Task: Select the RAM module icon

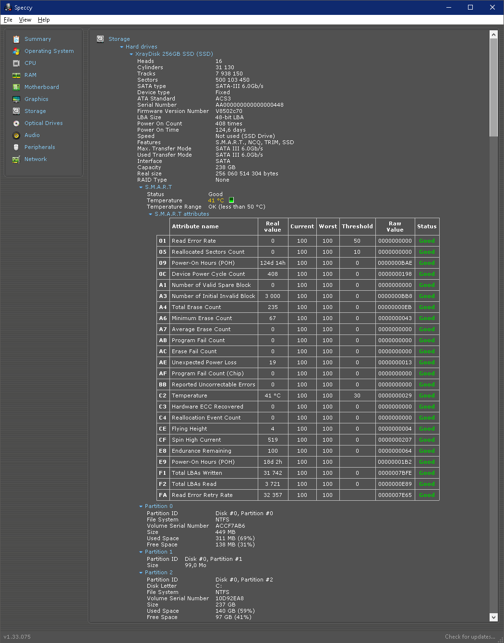Action: point(16,75)
